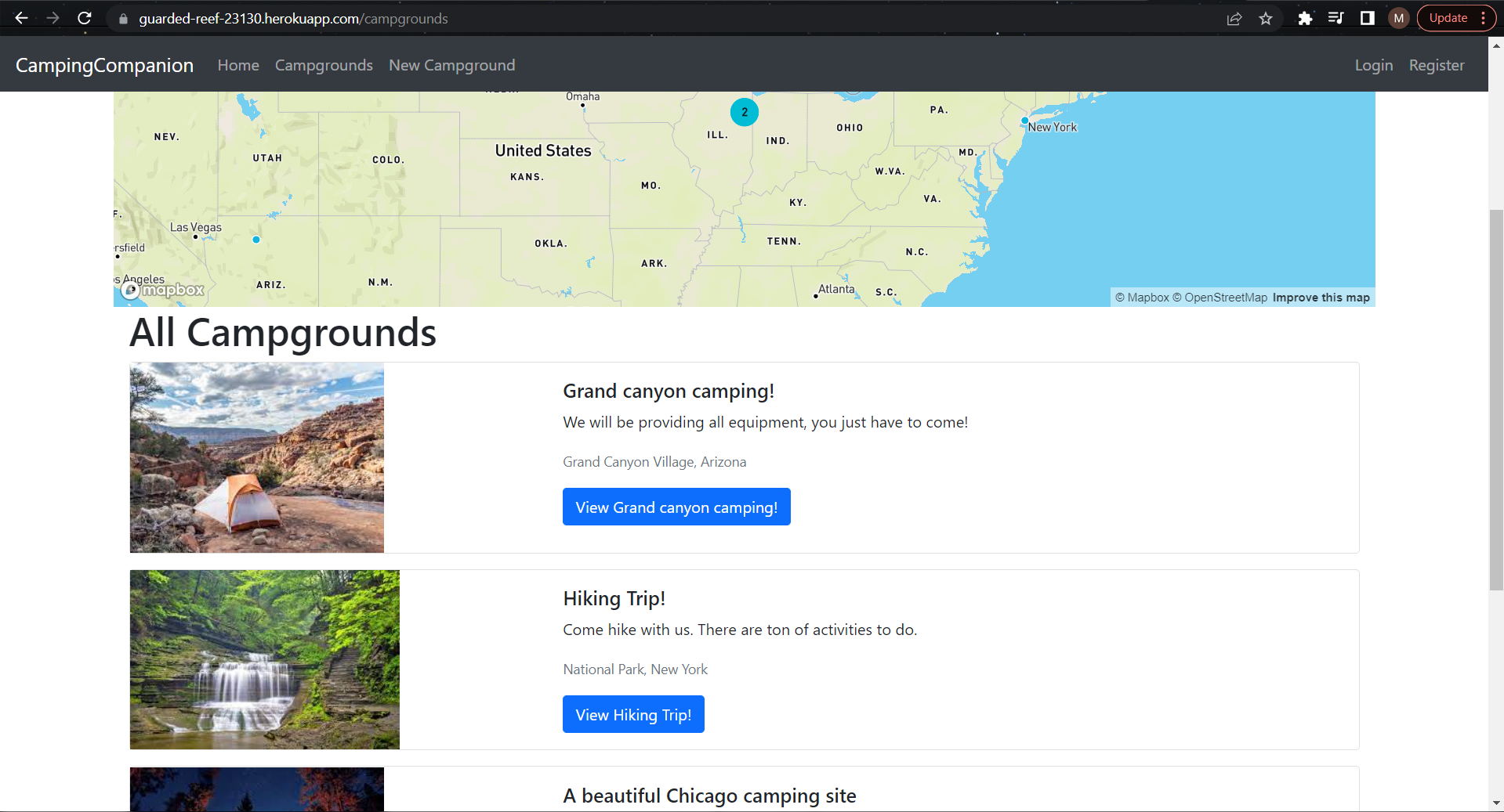Select the New York map marker dot
Viewport: 1504px width, 812px height.
[x=1024, y=119]
